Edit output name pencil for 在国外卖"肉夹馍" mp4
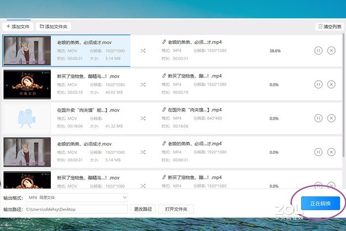Screen dimensions: 346x231 [x=164, y=109]
